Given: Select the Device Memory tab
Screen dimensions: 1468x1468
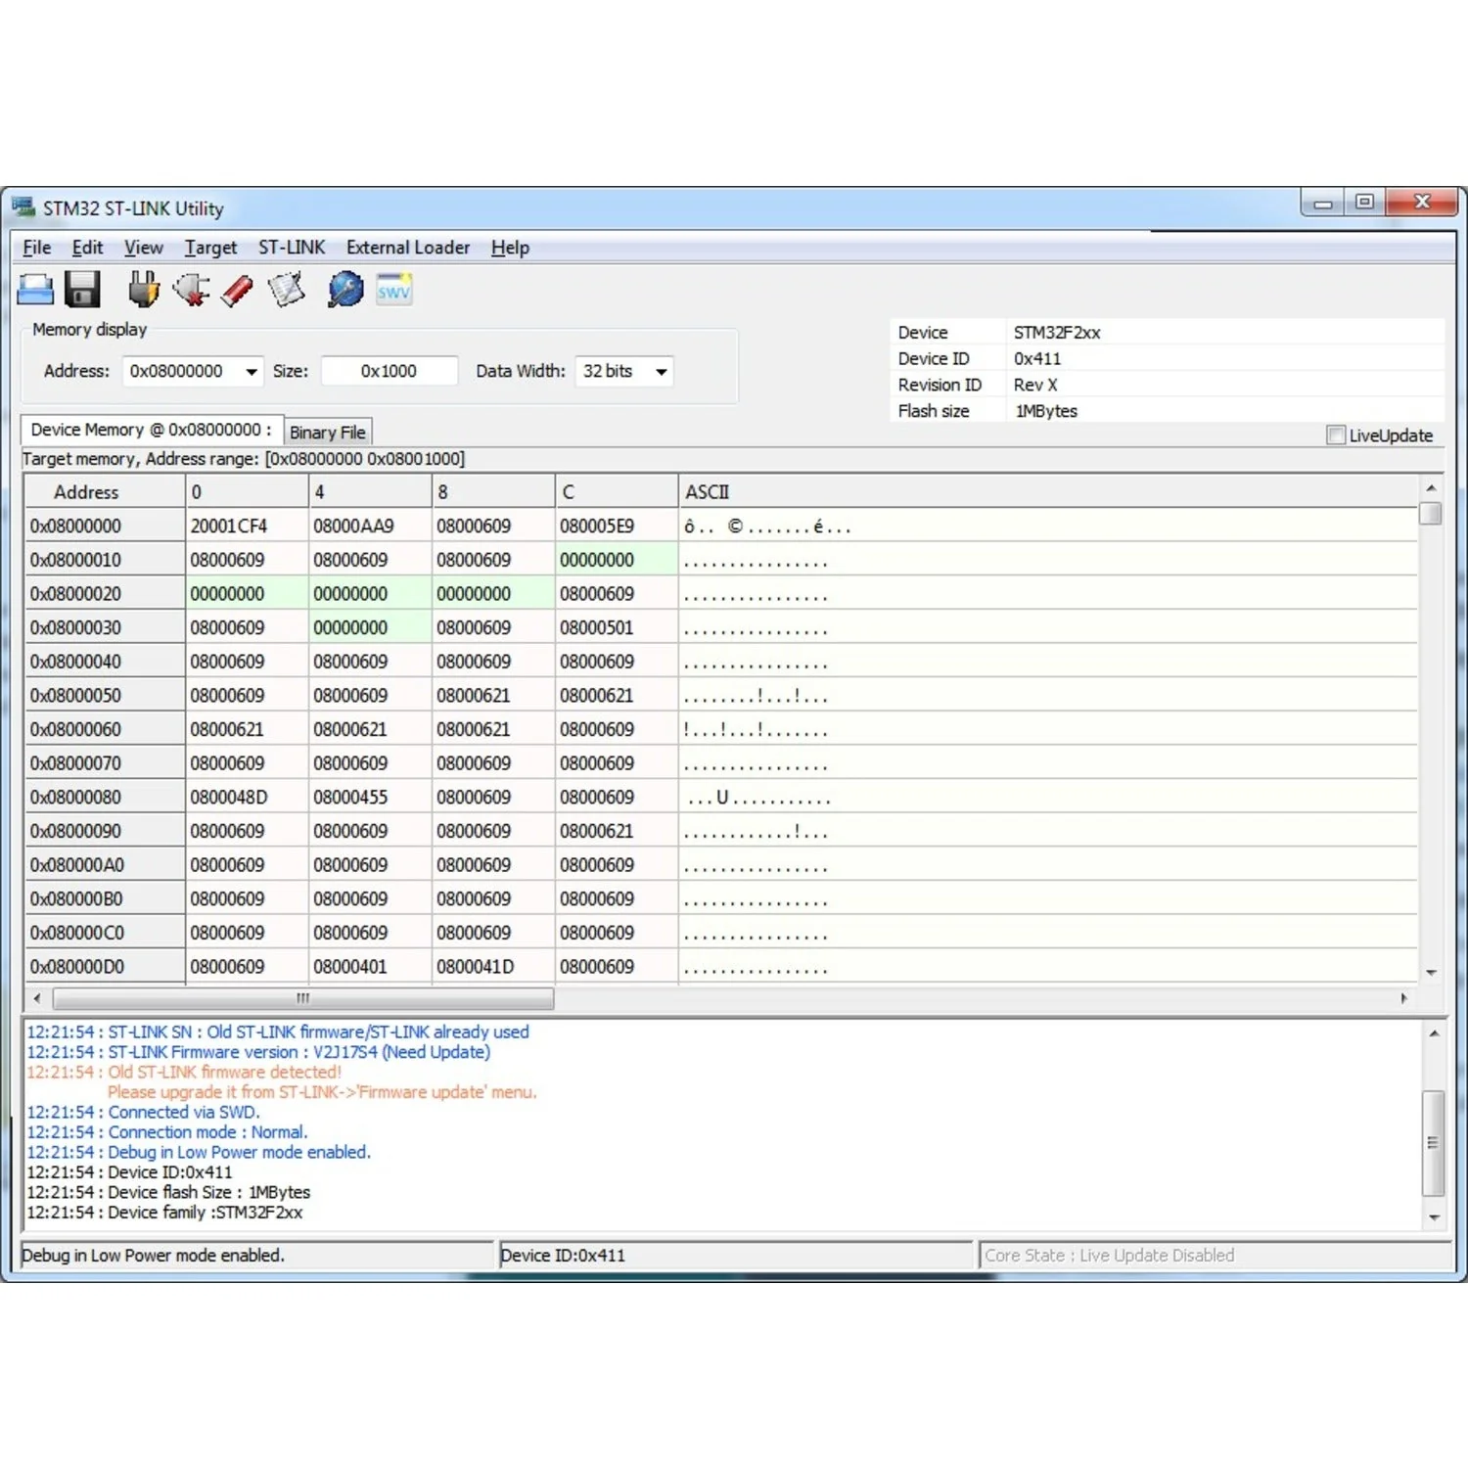Looking at the screenshot, I should 152,430.
